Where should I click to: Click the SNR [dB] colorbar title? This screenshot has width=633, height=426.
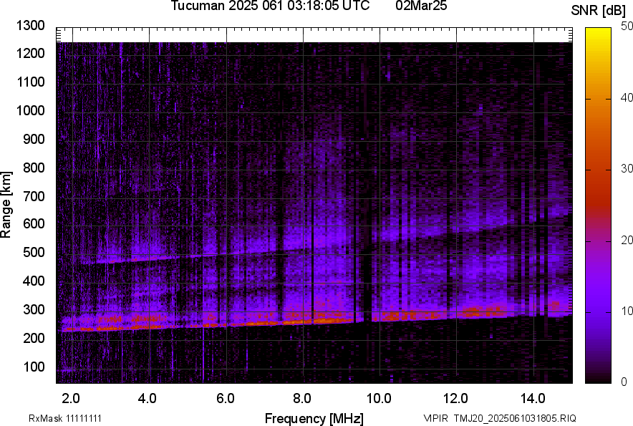(x=599, y=10)
